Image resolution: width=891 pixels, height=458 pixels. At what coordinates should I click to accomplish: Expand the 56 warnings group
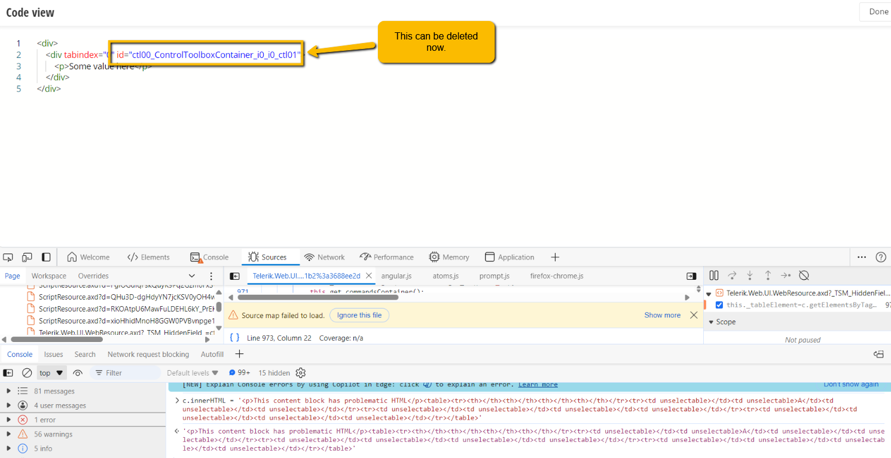point(8,434)
